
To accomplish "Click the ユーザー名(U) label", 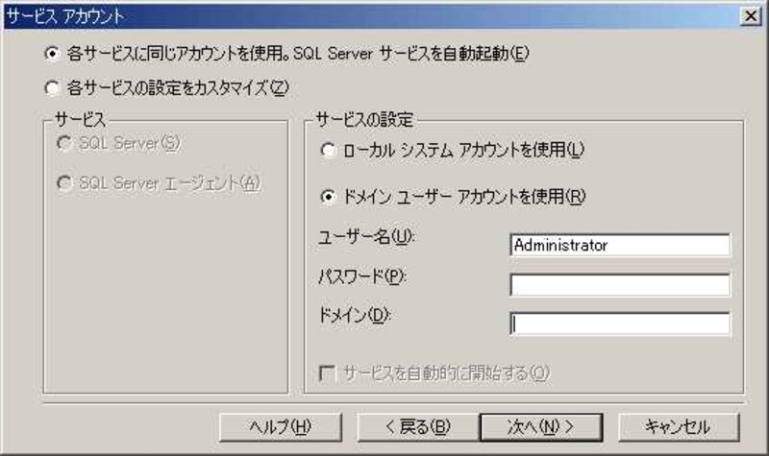I will [366, 237].
